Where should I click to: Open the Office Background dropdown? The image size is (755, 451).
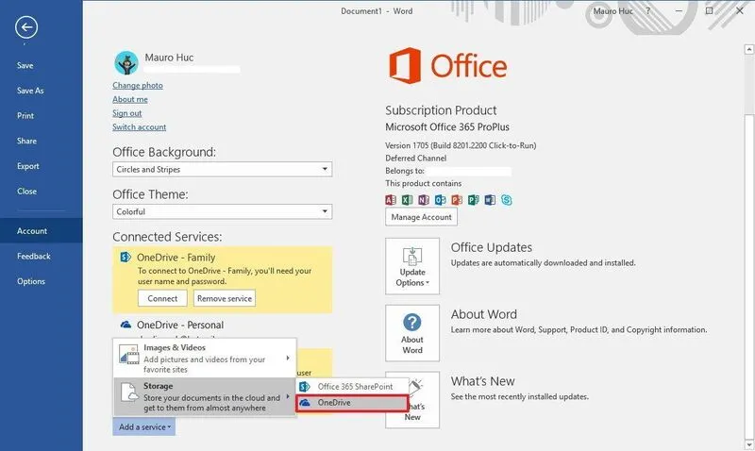(222, 170)
